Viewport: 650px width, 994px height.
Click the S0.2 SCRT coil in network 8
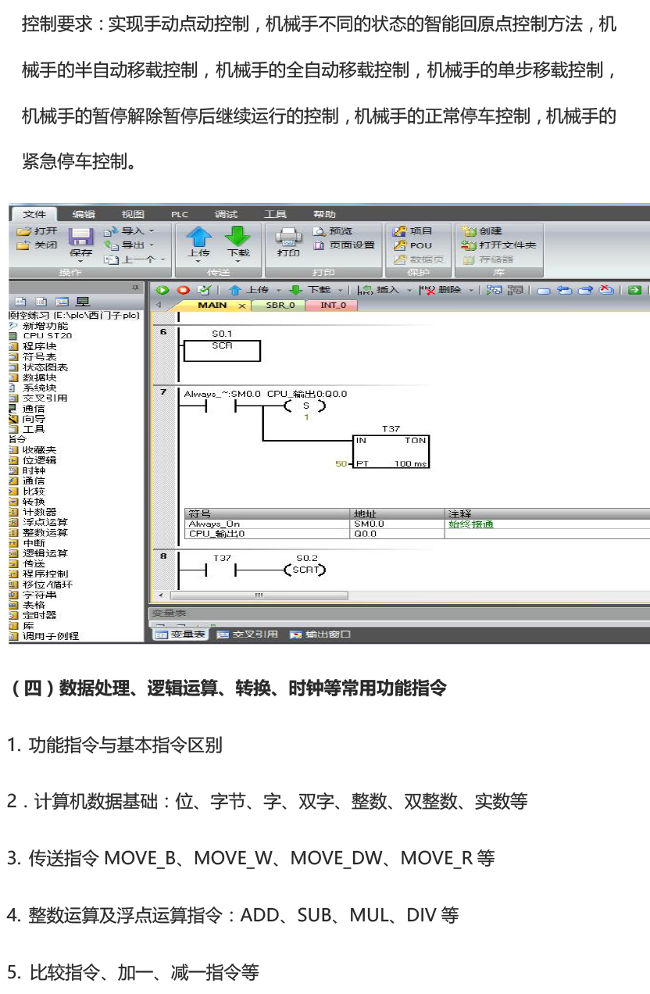pos(305,570)
